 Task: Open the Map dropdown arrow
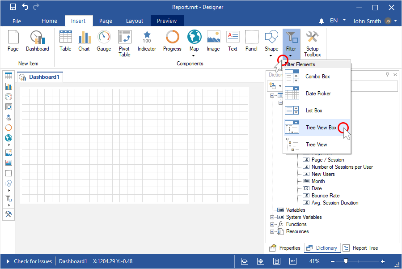pyautogui.click(x=194, y=56)
